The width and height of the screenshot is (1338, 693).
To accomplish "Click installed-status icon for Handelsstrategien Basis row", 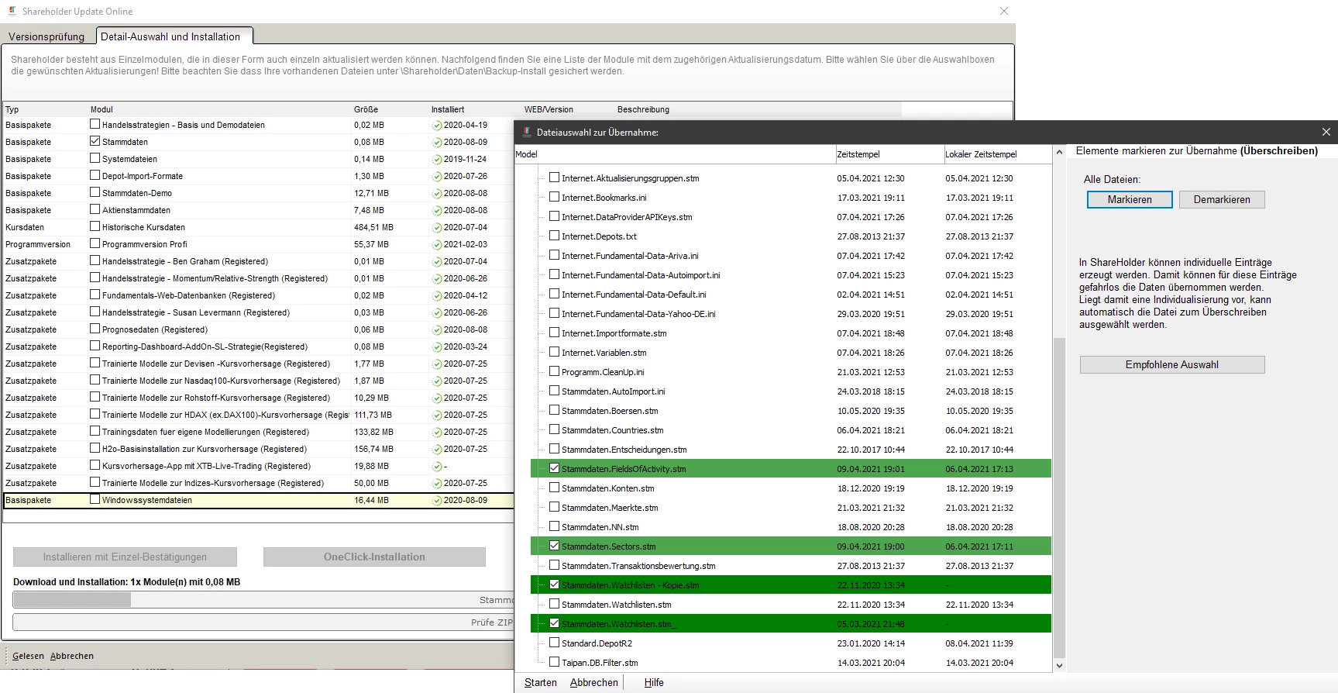I will pyautogui.click(x=437, y=126).
